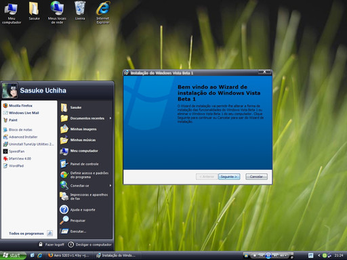The image size is (347, 260).
Task: Expand the Conectar-se submenu arrow
Action: 110,186
